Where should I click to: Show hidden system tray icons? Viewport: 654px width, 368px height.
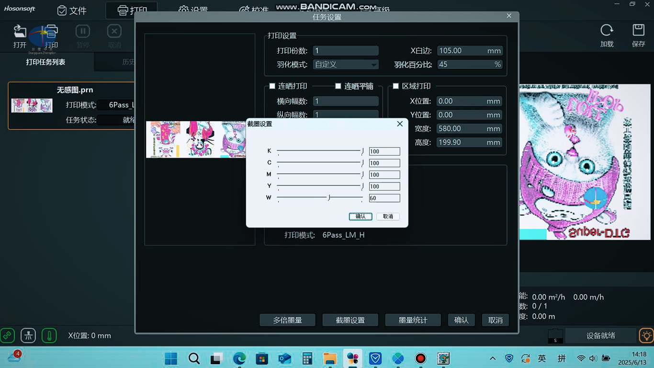click(x=493, y=358)
